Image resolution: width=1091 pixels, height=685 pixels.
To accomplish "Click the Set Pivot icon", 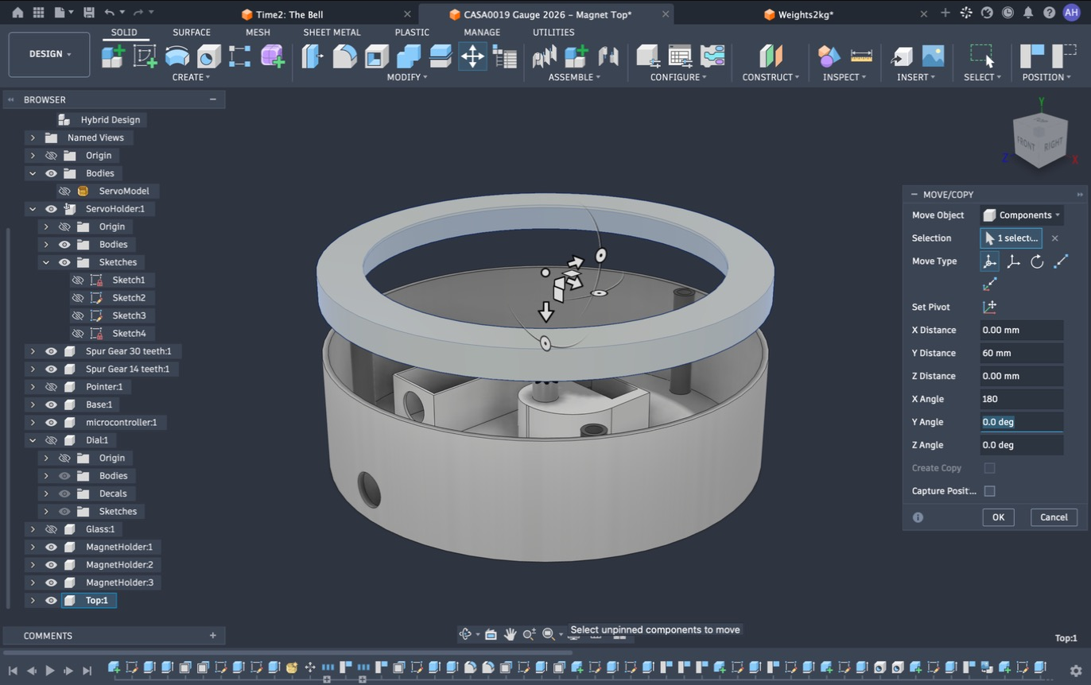I will pyautogui.click(x=990, y=307).
